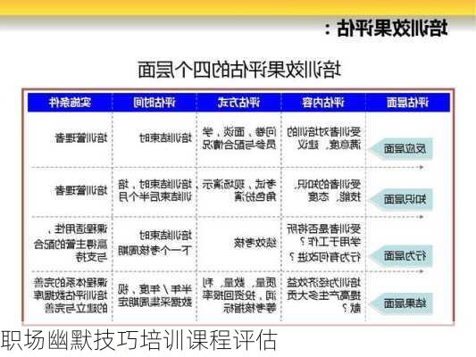The width and height of the screenshot is (476, 357).
Task: Click the slide heading "培训效果评估:"
Action: click(386, 28)
